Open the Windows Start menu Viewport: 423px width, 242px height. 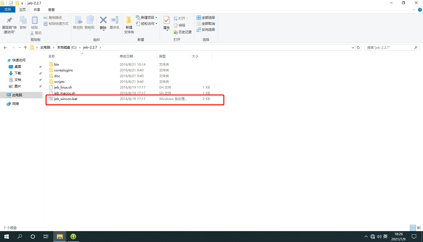pyautogui.click(x=7, y=237)
